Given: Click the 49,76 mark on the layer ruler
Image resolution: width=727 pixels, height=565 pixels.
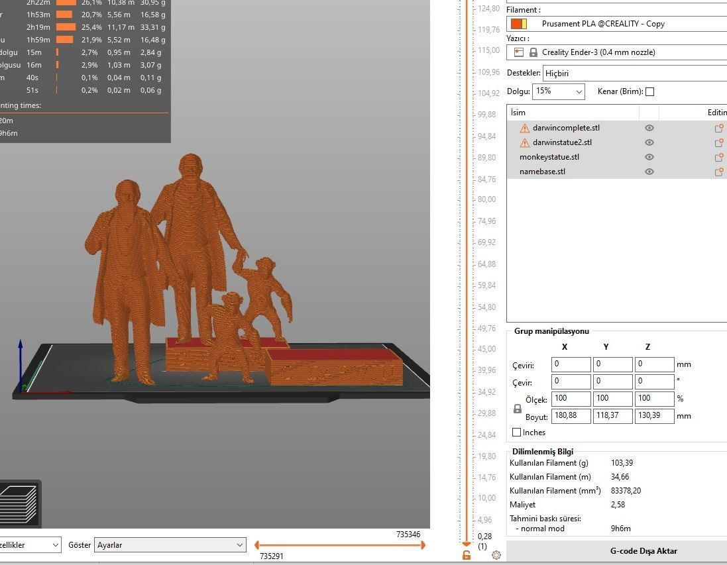Looking at the screenshot, I should coord(486,328).
